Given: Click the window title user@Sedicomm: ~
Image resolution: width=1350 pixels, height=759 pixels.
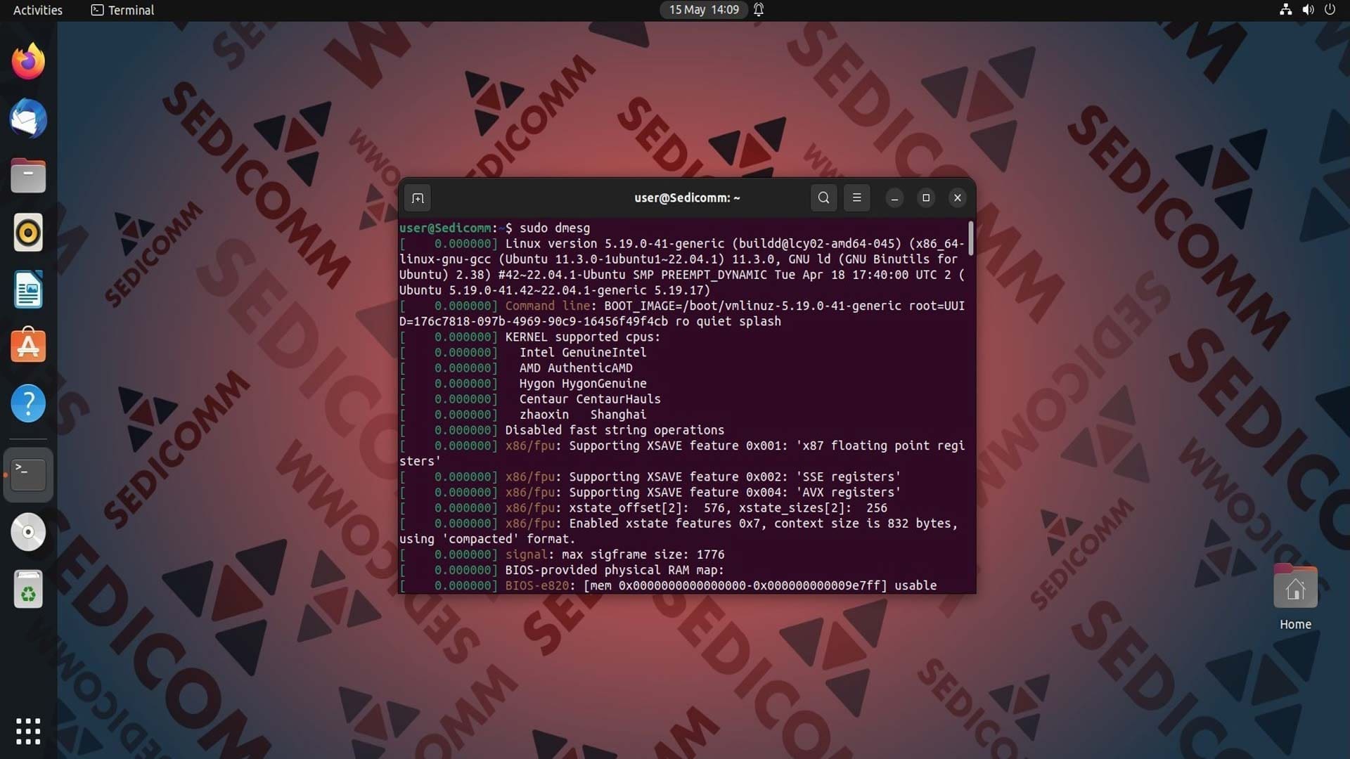Looking at the screenshot, I should pos(687,198).
